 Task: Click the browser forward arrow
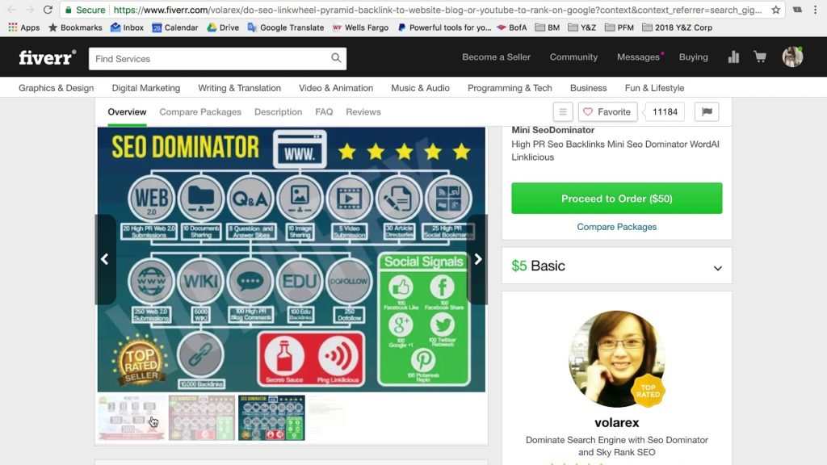30,10
